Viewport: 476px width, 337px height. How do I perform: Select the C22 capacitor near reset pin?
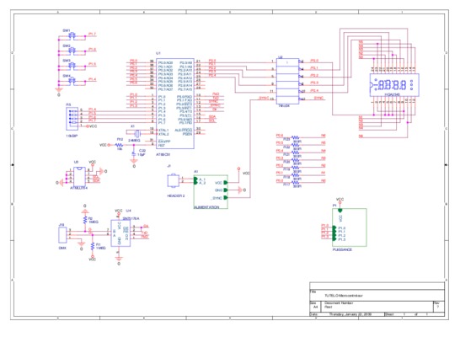click(x=134, y=154)
